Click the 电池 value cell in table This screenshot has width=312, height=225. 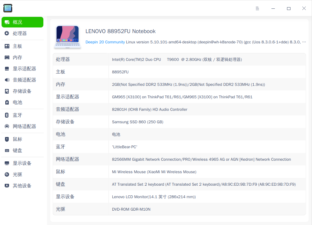click(x=116, y=135)
